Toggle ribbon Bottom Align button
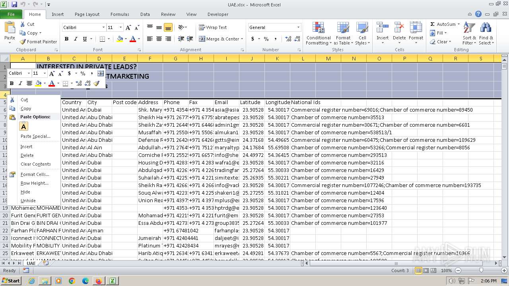The height and width of the screenshot is (286, 509). [x=168, y=27]
